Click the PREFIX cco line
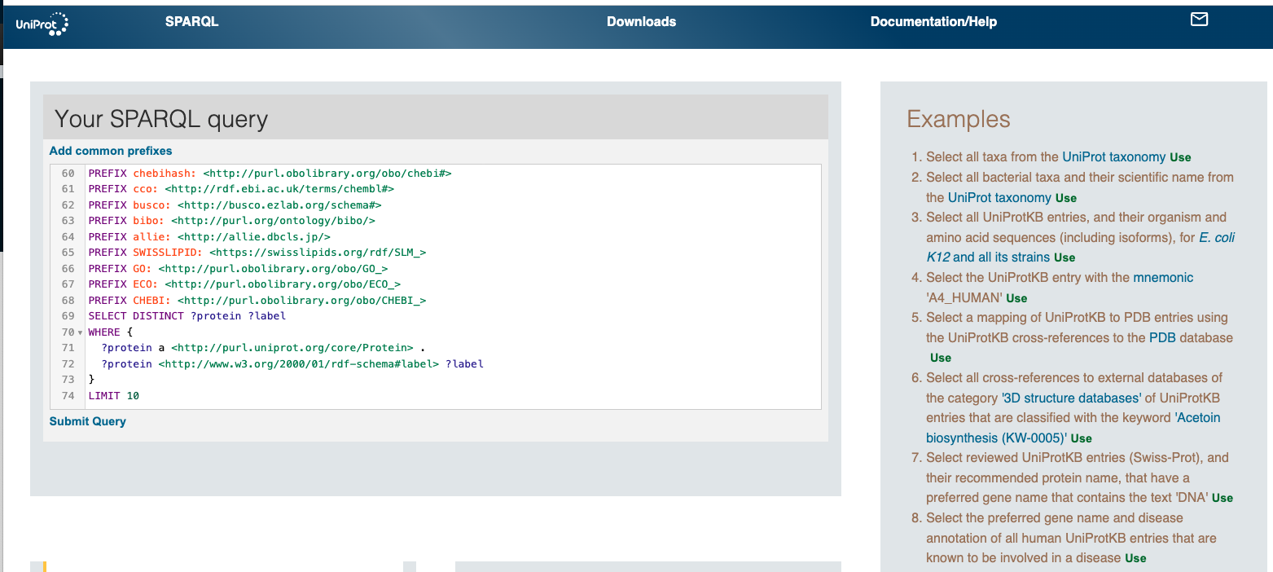Screen dimensions: 1273x572 pos(241,189)
